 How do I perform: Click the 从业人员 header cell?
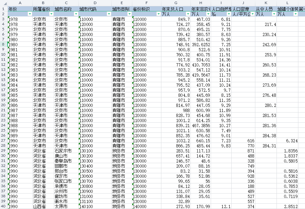tap(266, 9)
